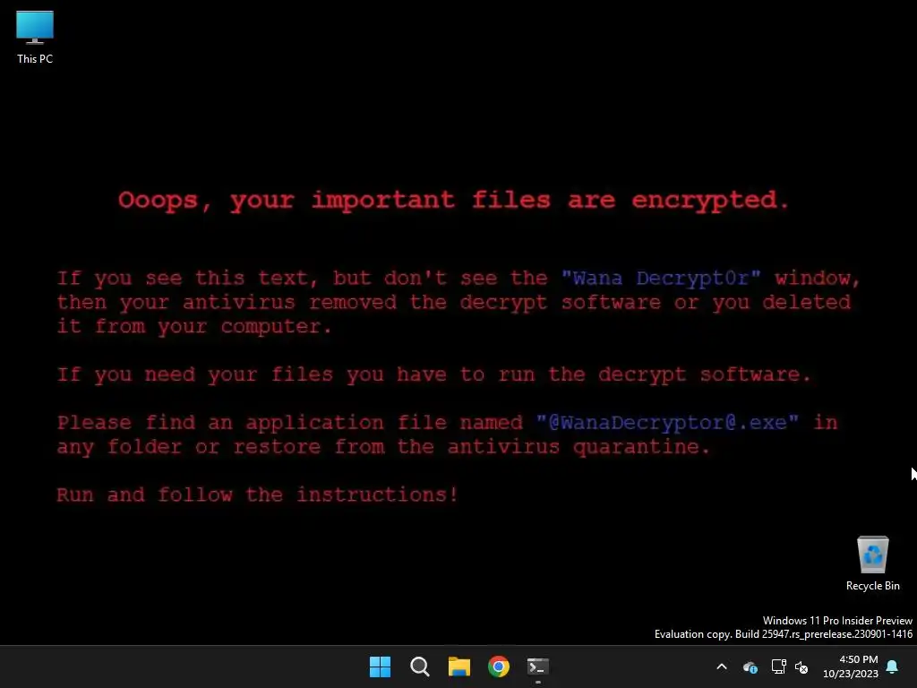The width and height of the screenshot is (917, 688).
Task: Open taskbar Search
Action: (x=419, y=666)
